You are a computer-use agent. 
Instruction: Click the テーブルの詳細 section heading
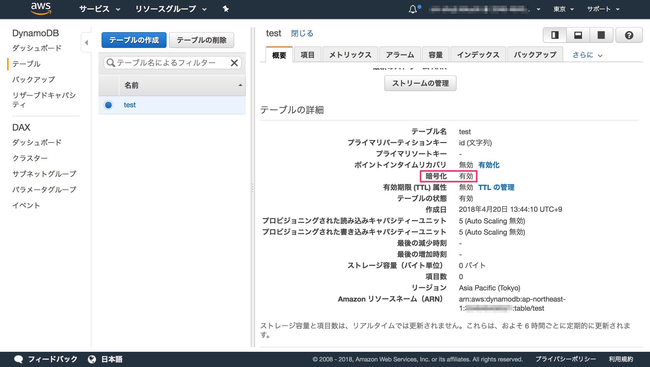(x=292, y=110)
